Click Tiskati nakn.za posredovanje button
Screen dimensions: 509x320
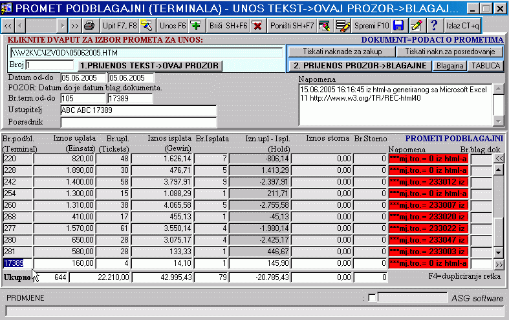click(450, 52)
